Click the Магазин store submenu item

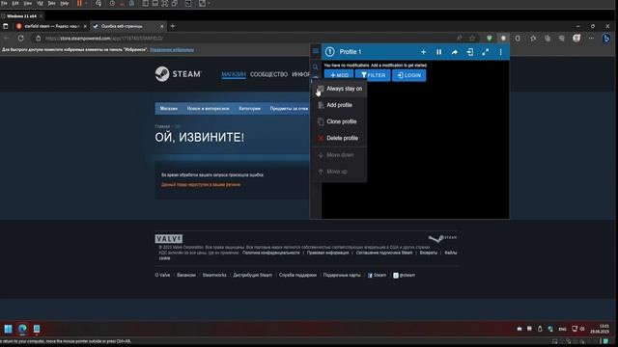169,109
